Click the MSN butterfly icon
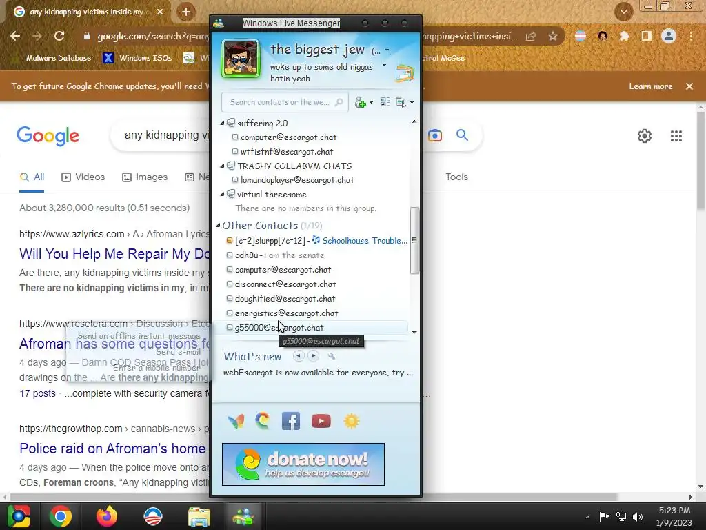706x530 pixels. point(236,421)
